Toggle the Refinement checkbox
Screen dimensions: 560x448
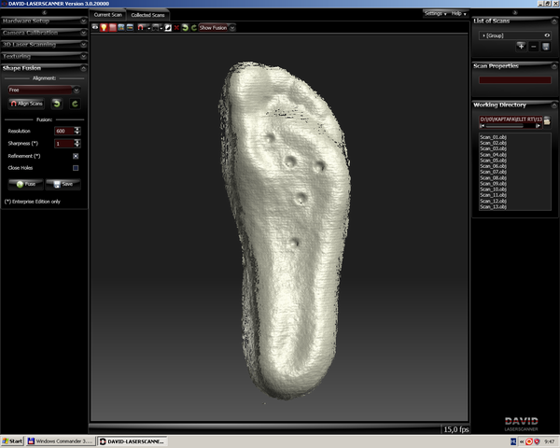[x=76, y=155]
